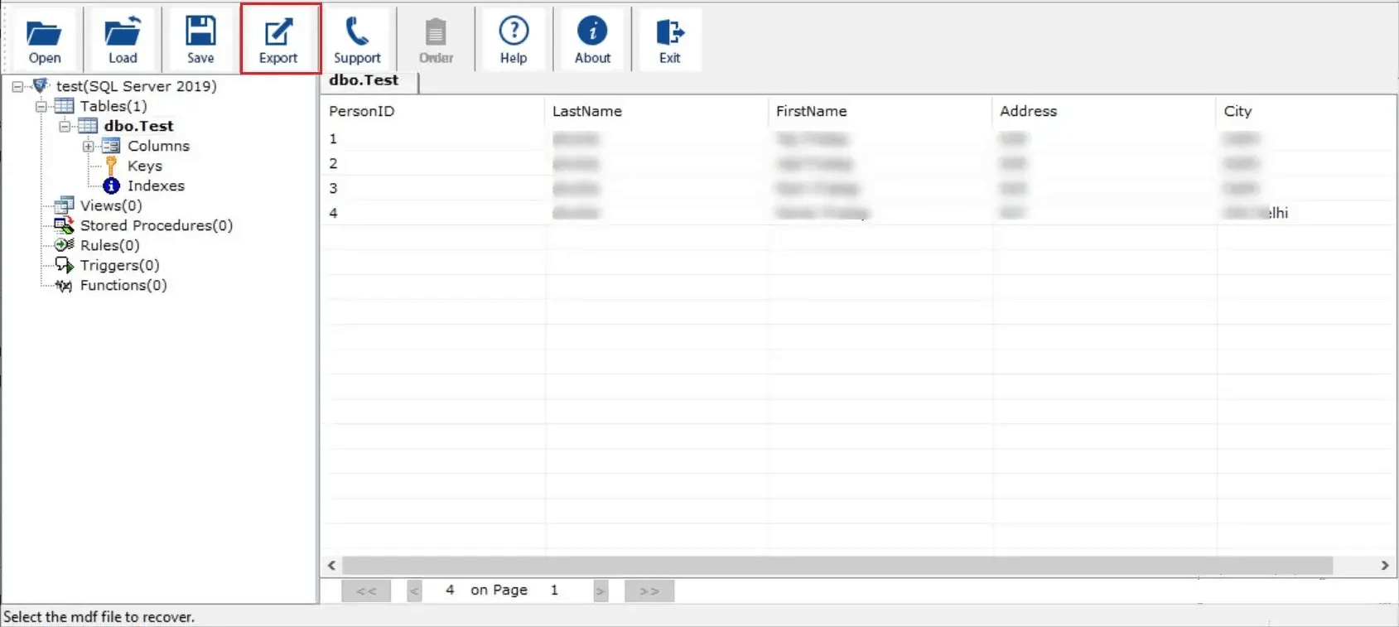Switch to the dbo.Test tab
The height and width of the screenshot is (627, 1399).
coord(364,80)
